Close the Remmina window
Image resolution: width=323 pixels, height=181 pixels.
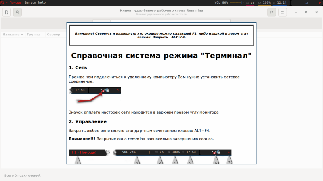click(x=317, y=12)
